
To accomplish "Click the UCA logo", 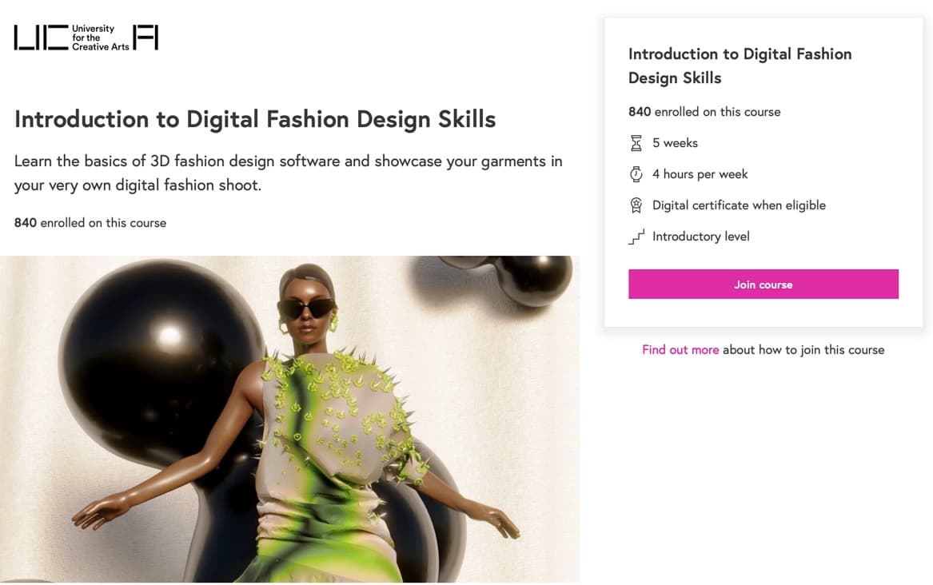I will click(86, 38).
